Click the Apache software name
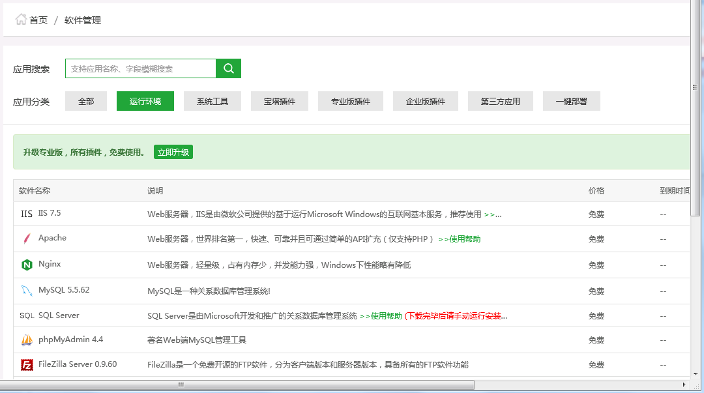 point(52,238)
